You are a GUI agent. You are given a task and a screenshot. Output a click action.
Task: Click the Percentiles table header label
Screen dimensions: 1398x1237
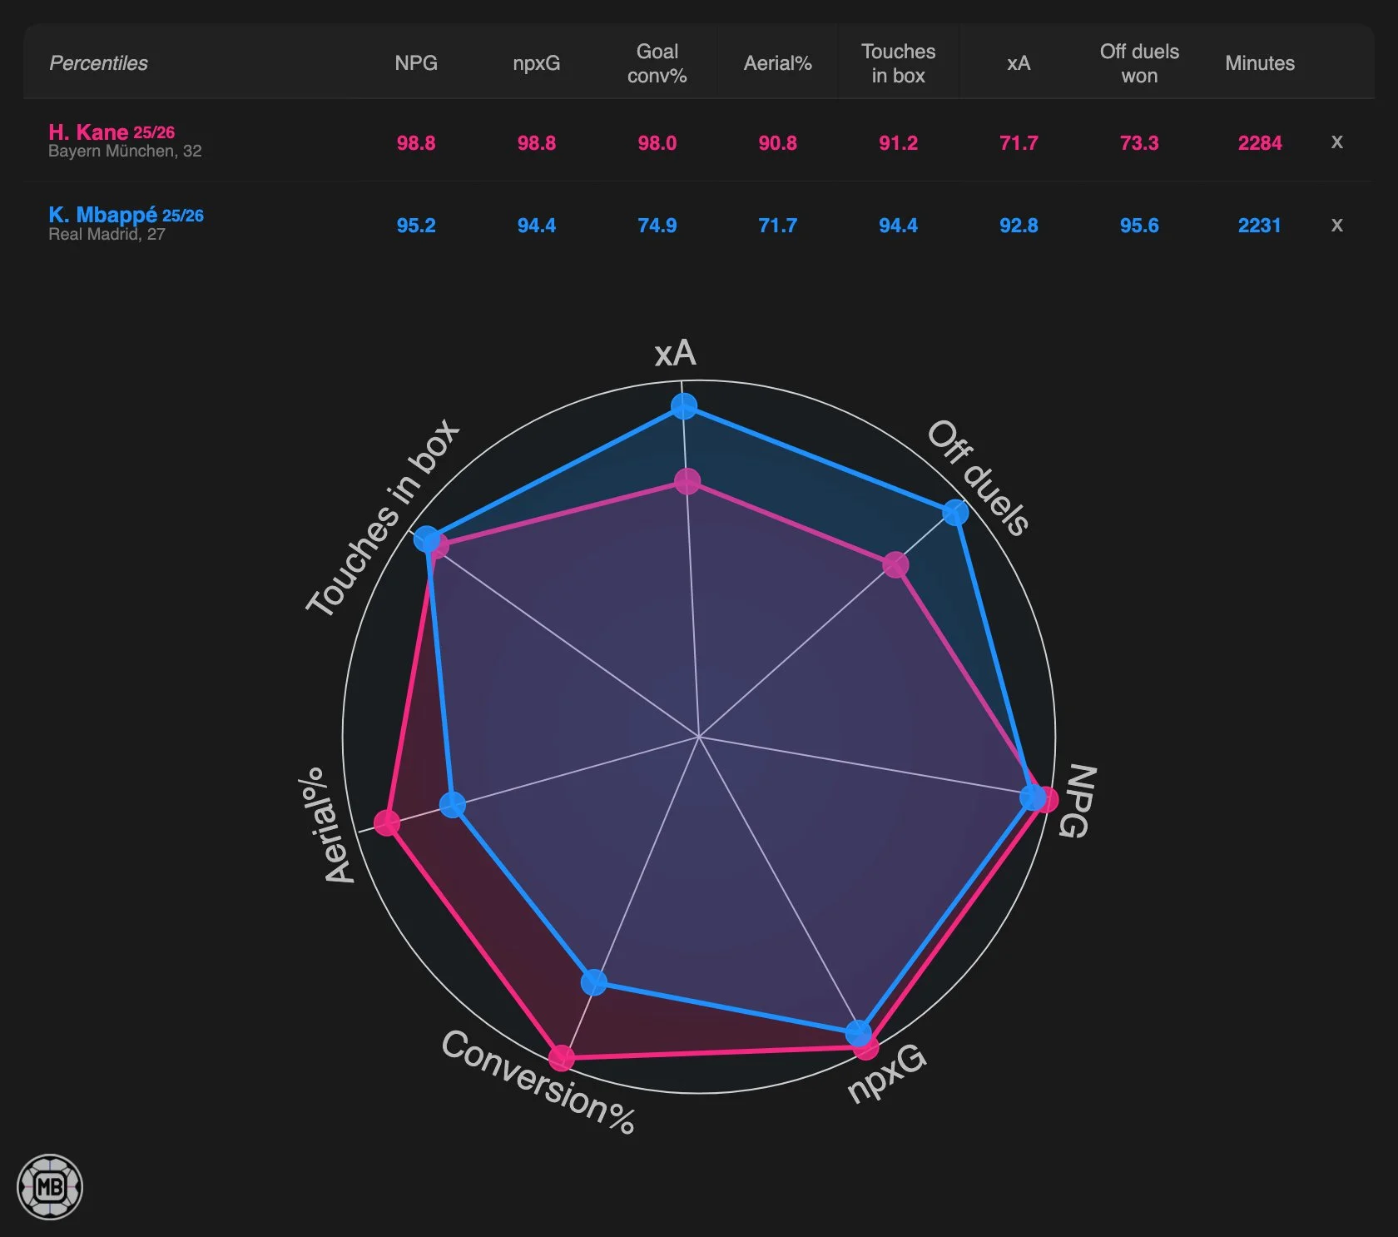(98, 63)
